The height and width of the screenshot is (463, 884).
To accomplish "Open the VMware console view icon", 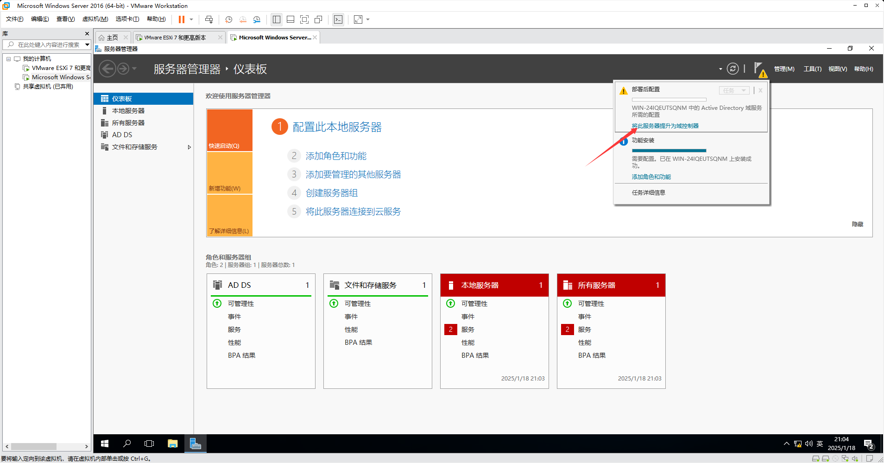I will coord(338,19).
